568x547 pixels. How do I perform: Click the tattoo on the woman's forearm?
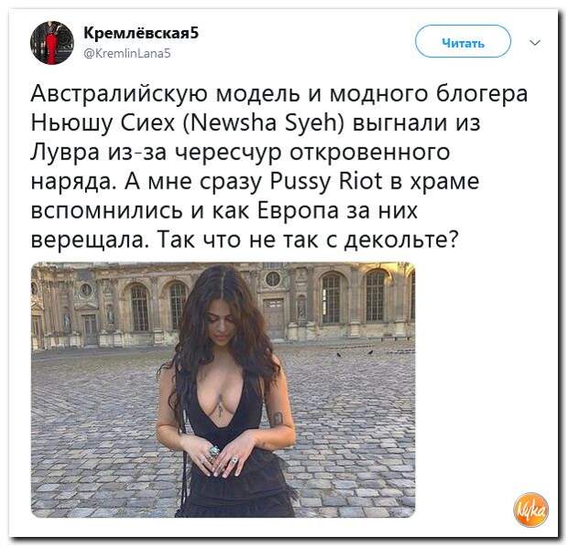[x=278, y=418]
